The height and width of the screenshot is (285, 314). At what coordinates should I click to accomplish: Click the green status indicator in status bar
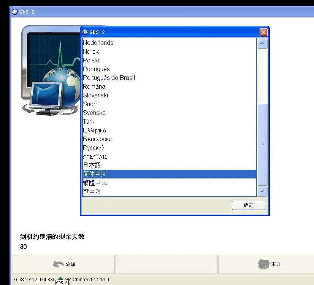60,280
